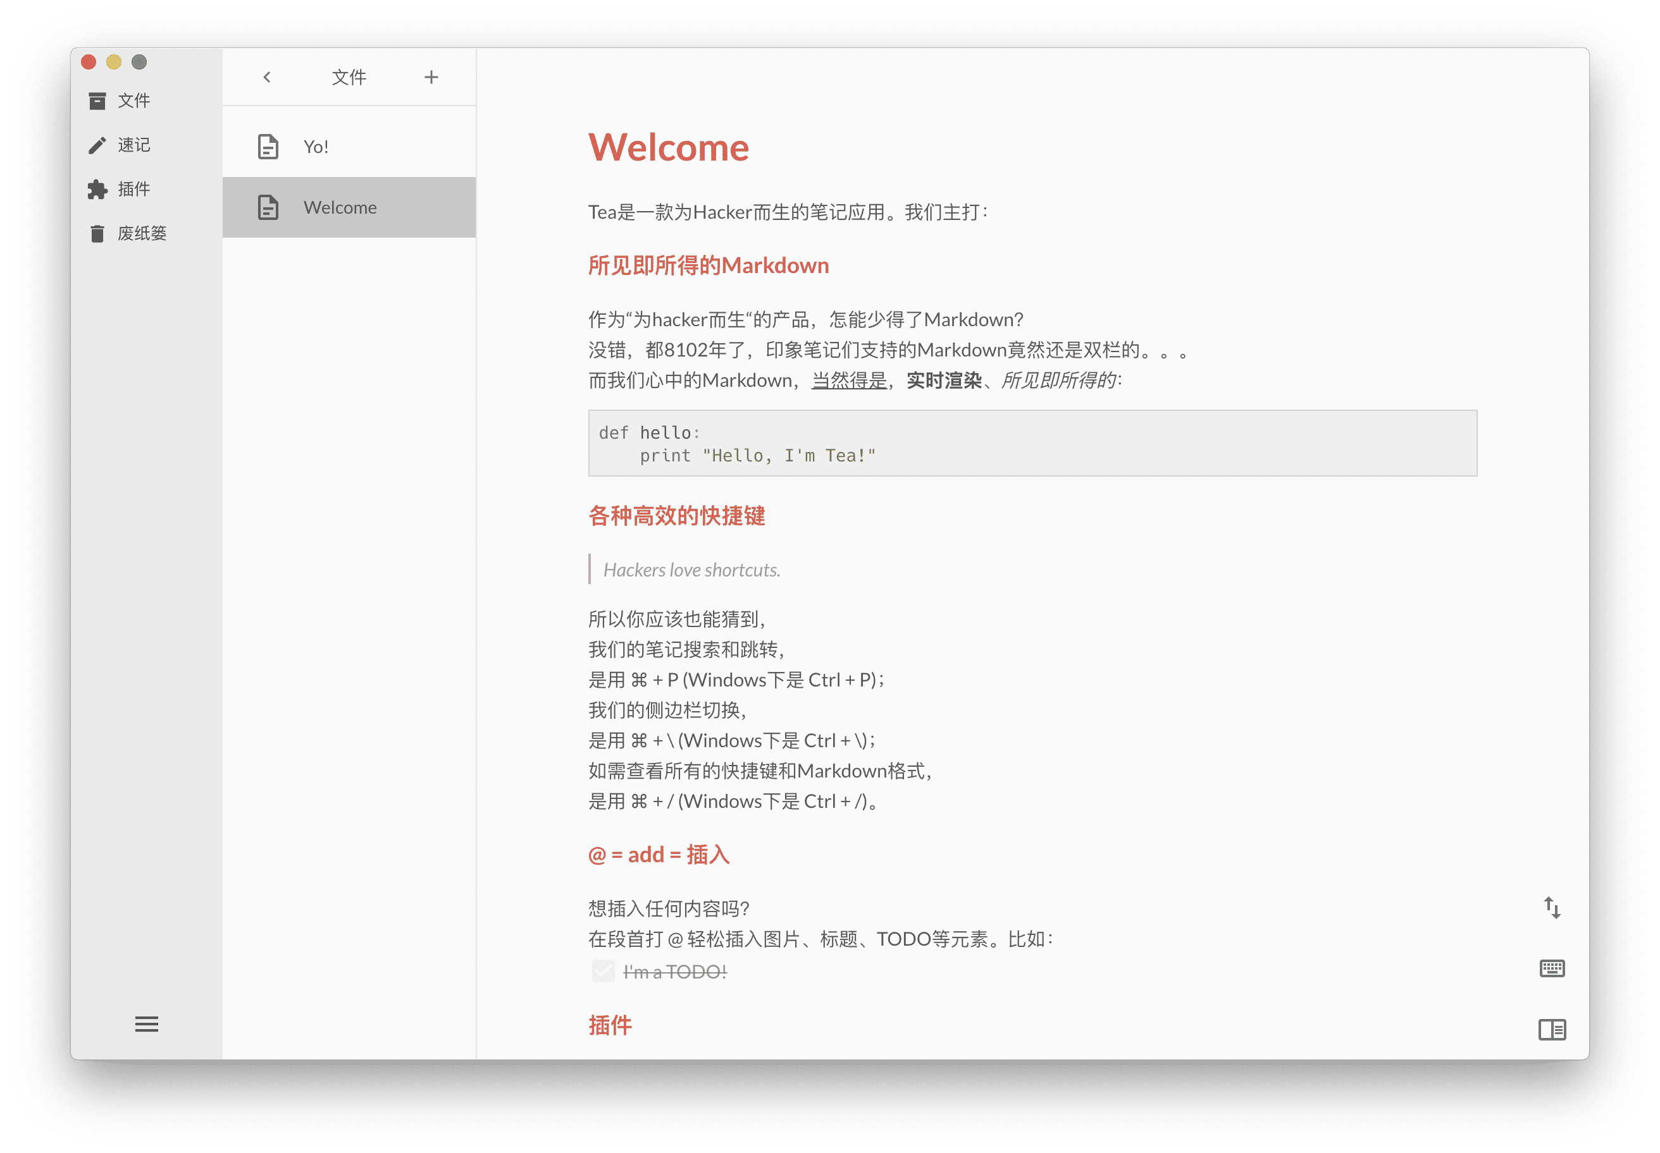Click the archive box icon beside 文件
The width and height of the screenshot is (1660, 1153).
tap(97, 101)
